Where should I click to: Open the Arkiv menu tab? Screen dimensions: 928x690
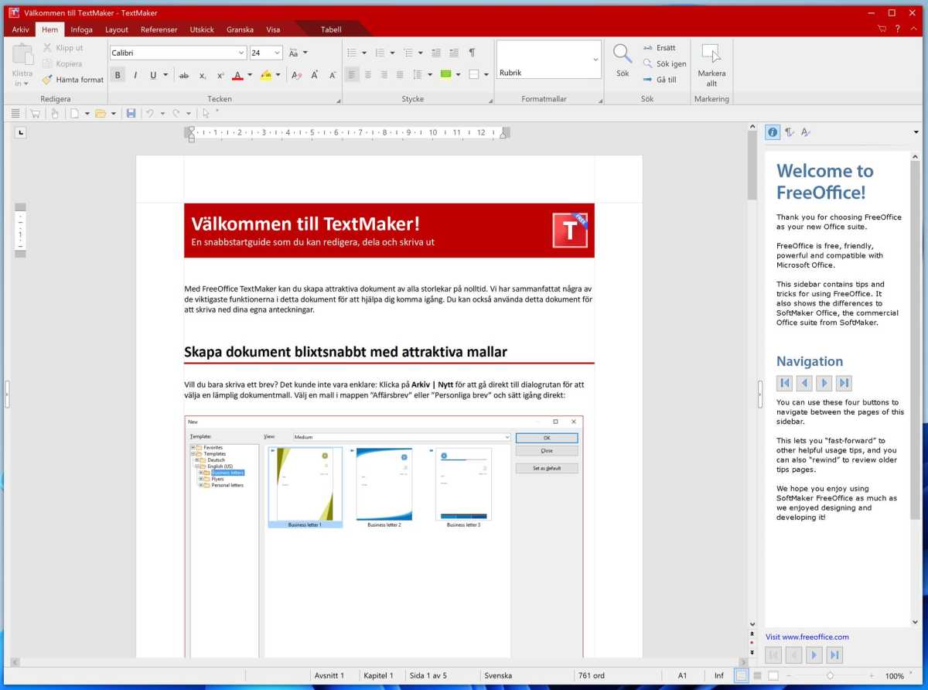click(x=21, y=29)
